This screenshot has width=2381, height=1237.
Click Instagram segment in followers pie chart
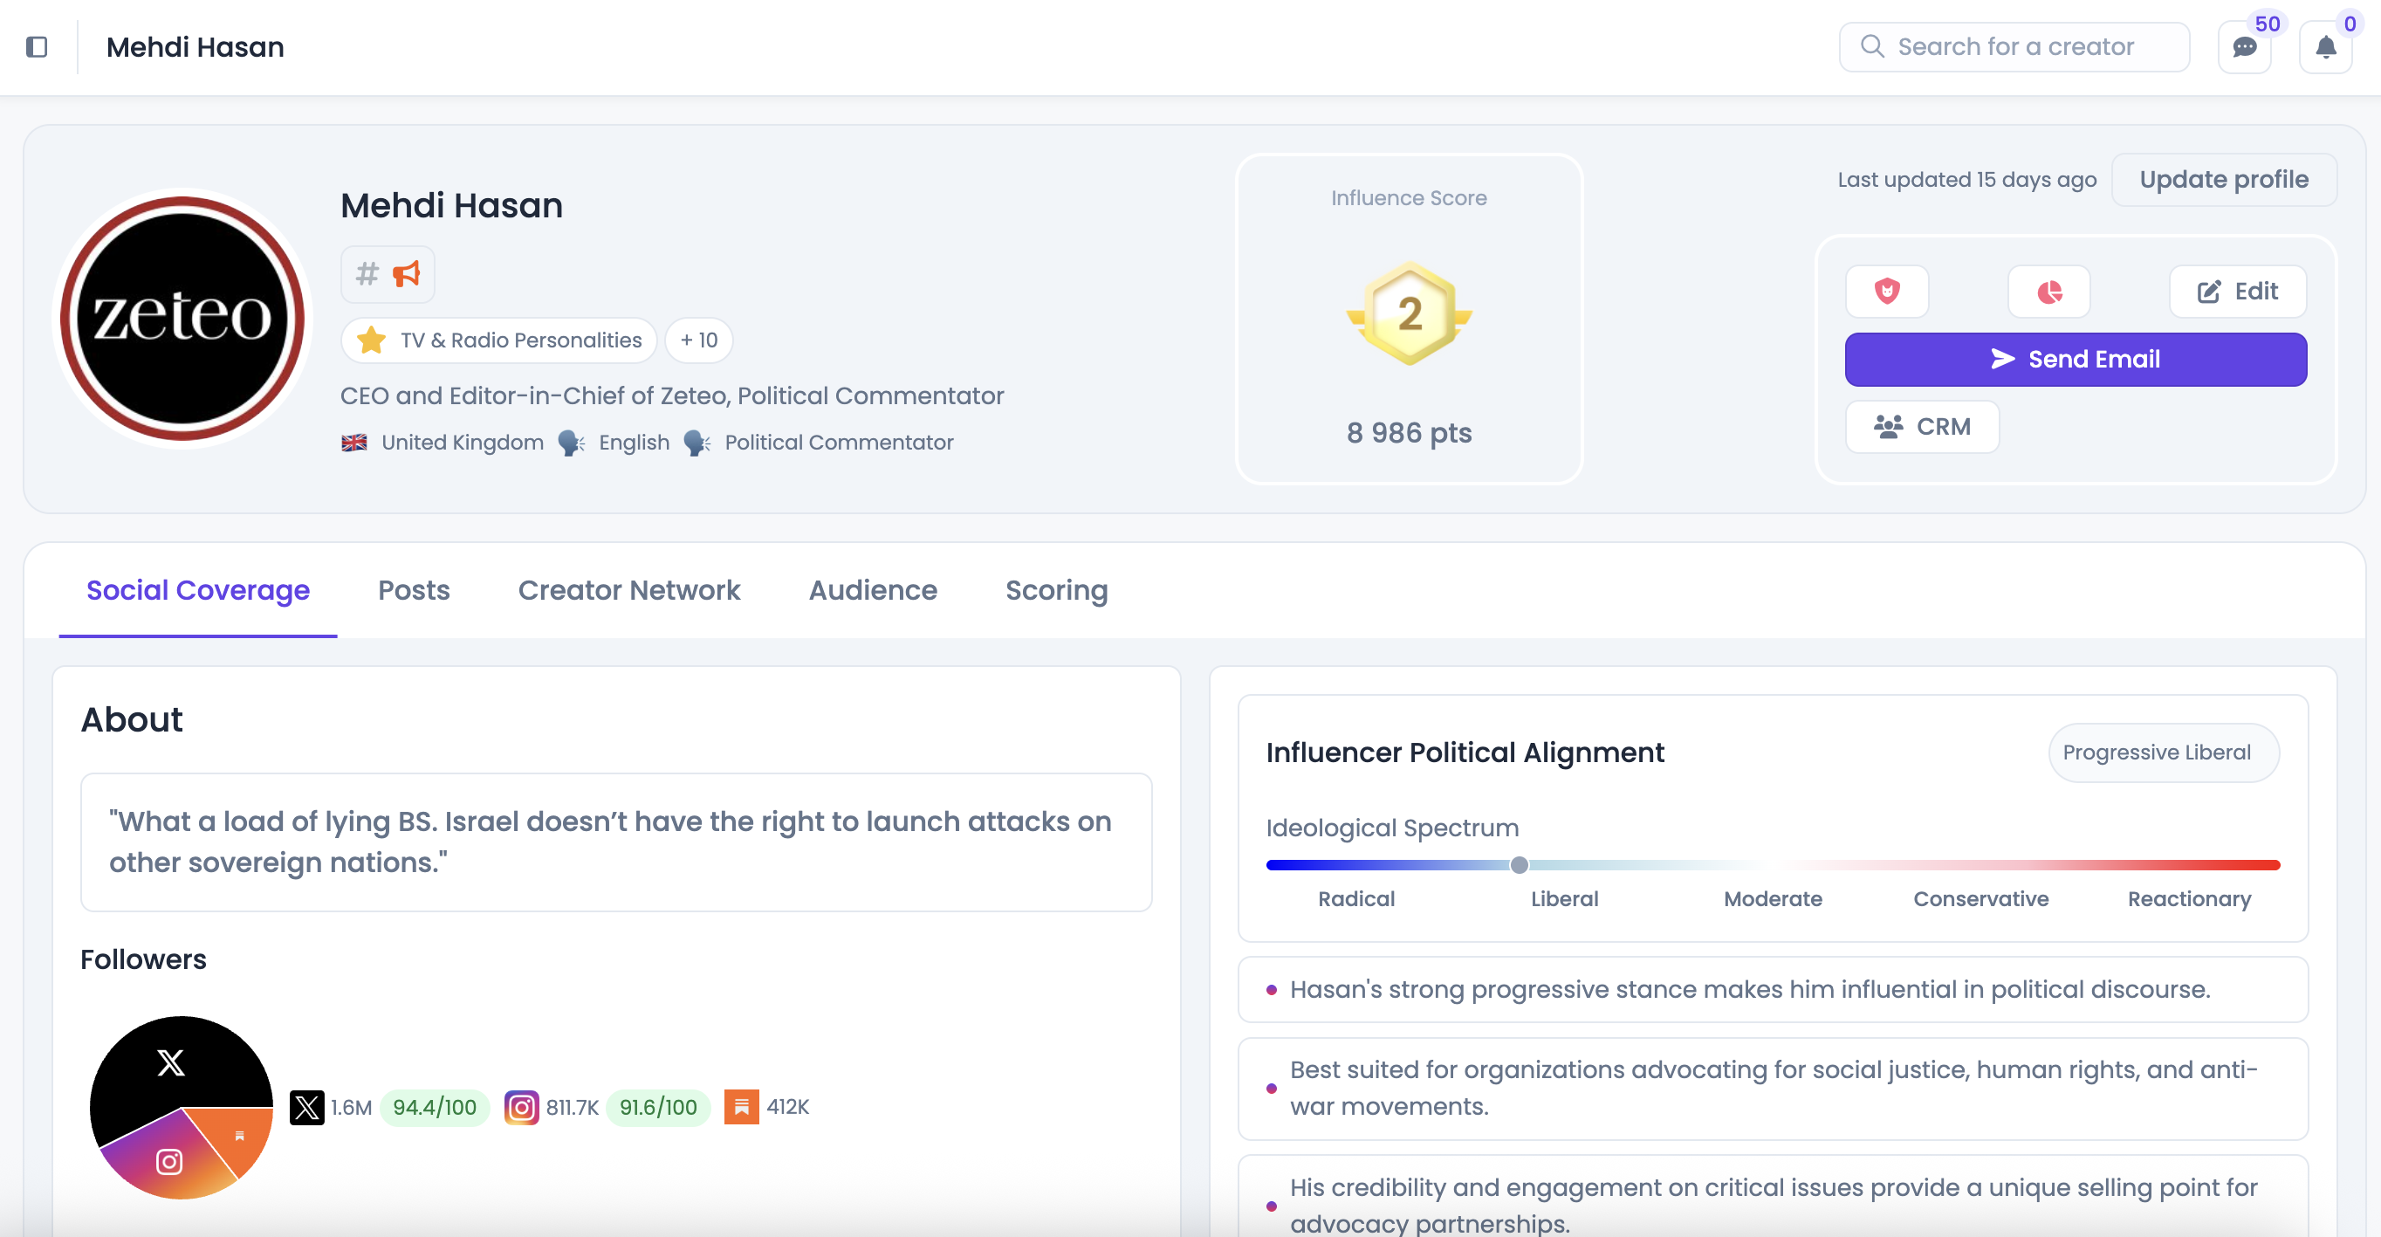(x=168, y=1161)
